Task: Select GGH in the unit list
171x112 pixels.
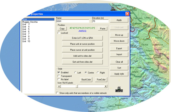Action: (38, 19)
